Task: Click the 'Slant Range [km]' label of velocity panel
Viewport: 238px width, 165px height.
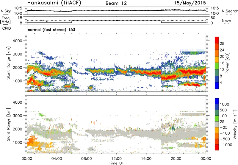Action: 8,124
